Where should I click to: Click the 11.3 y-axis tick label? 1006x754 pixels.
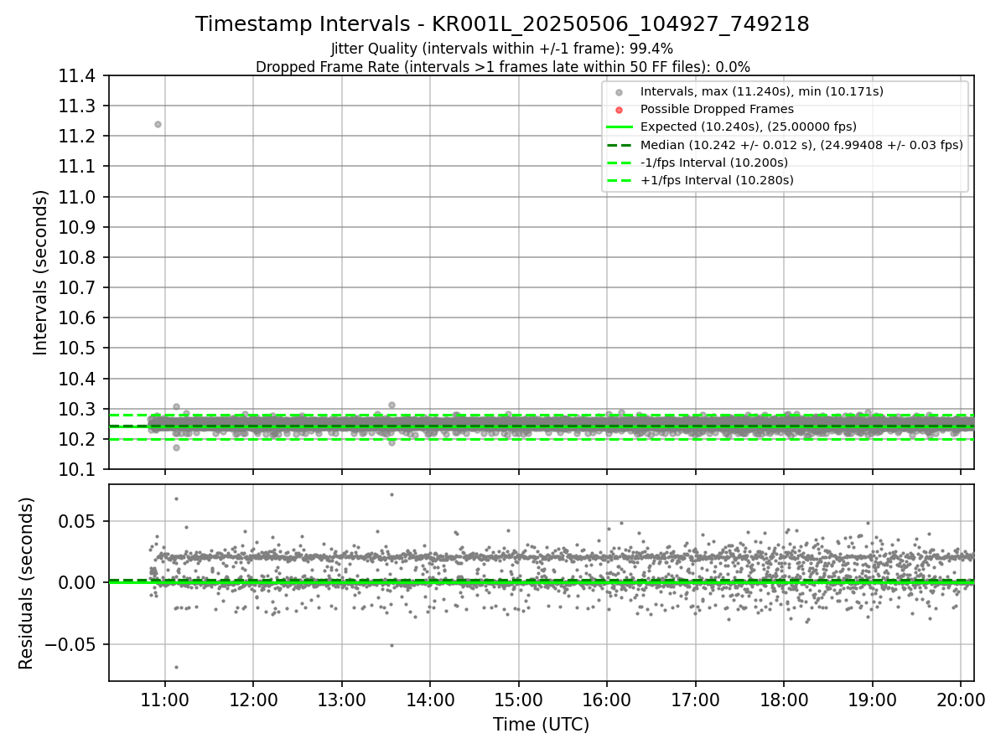tap(78, 106)
